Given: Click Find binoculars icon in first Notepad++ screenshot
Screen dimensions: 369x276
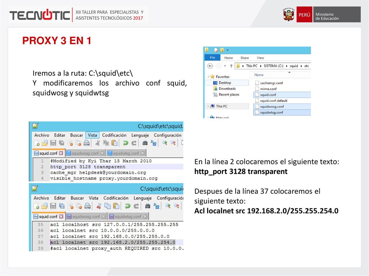Looking at the screenshot, I should click(x=145, y=143).
